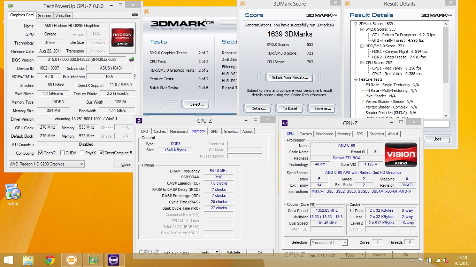Launch Google Chrome from the taskbar
Screen dimensions: 476x267
tap(49, 260)
